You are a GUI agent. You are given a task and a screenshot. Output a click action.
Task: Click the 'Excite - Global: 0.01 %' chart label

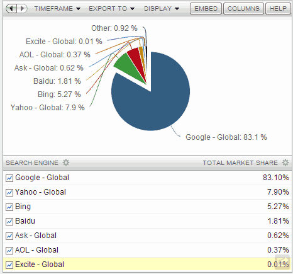(64, 42)
